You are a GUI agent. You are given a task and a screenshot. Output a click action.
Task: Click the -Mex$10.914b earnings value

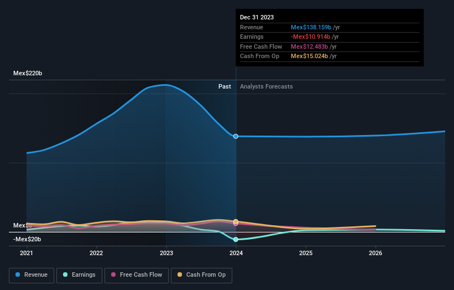(x=310, y=37)
